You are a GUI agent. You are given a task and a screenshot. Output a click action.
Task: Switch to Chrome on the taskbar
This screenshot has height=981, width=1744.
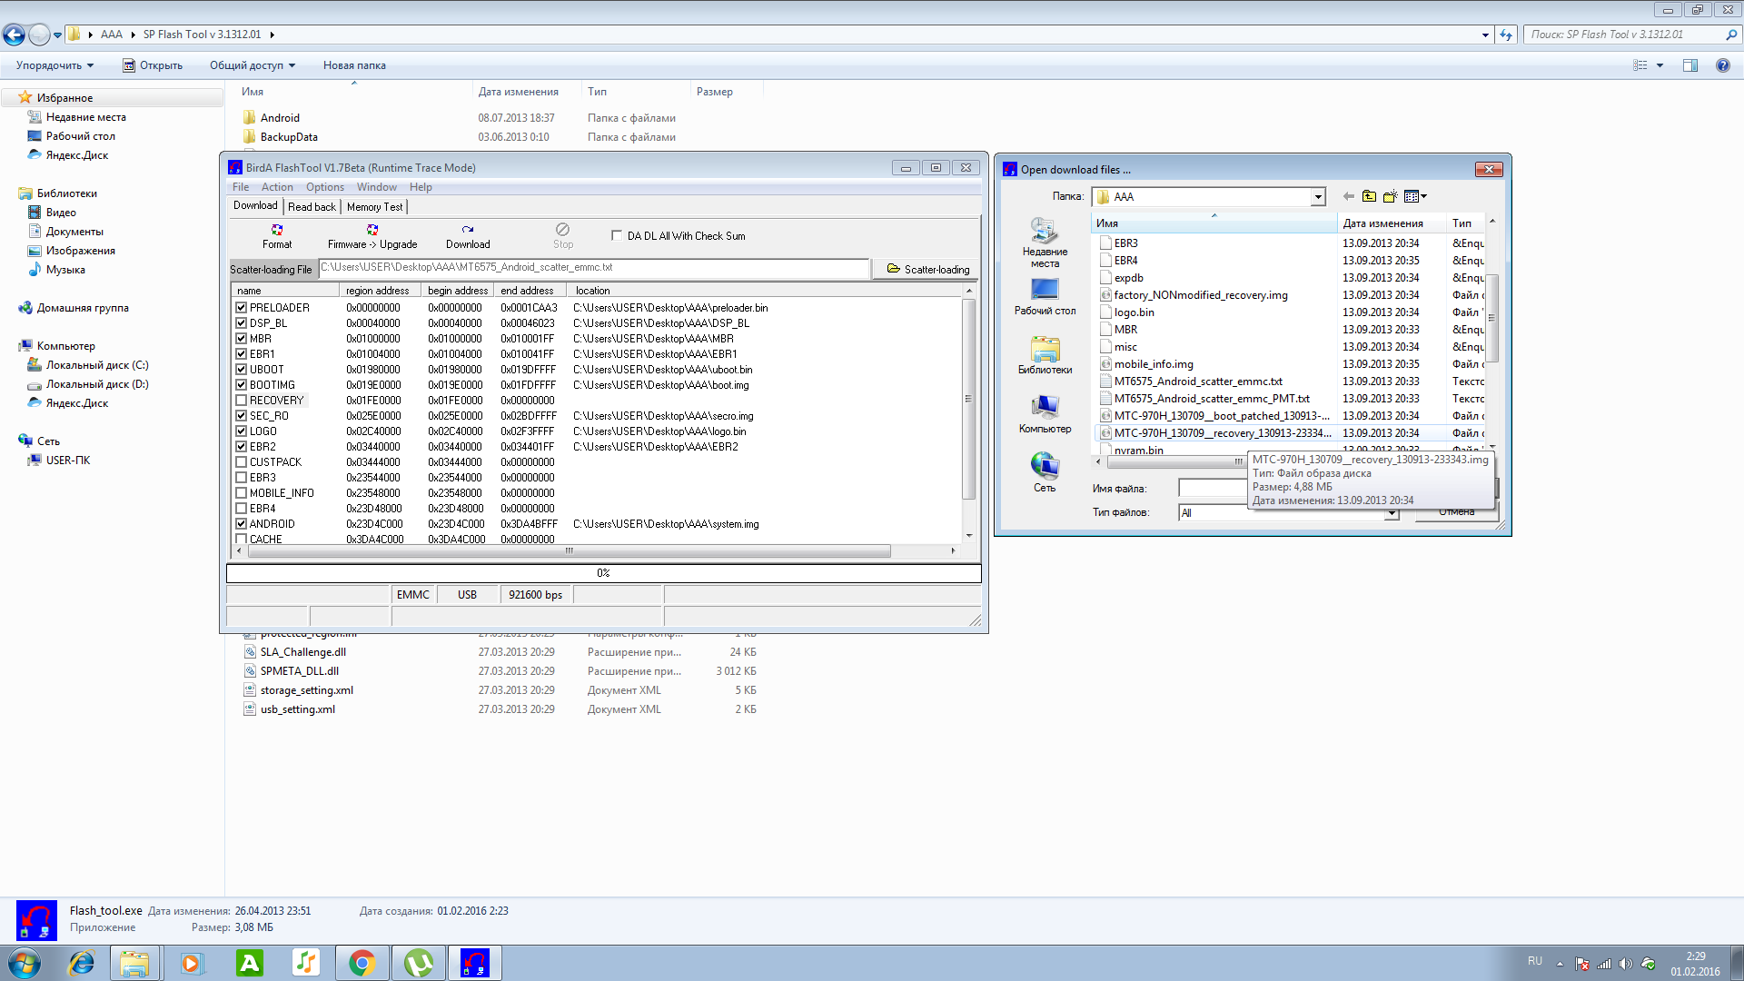coord(362,963)
